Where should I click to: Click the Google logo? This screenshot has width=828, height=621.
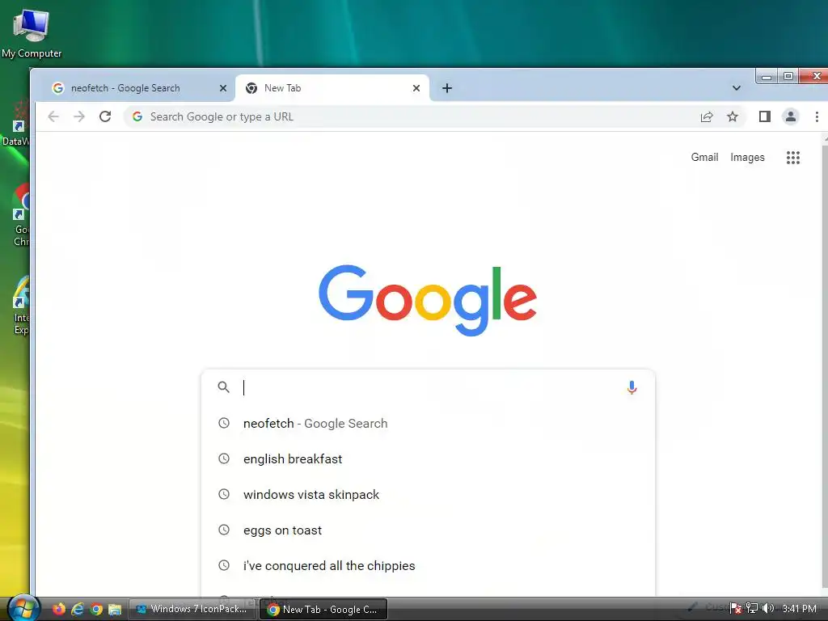tap(428, 299)
